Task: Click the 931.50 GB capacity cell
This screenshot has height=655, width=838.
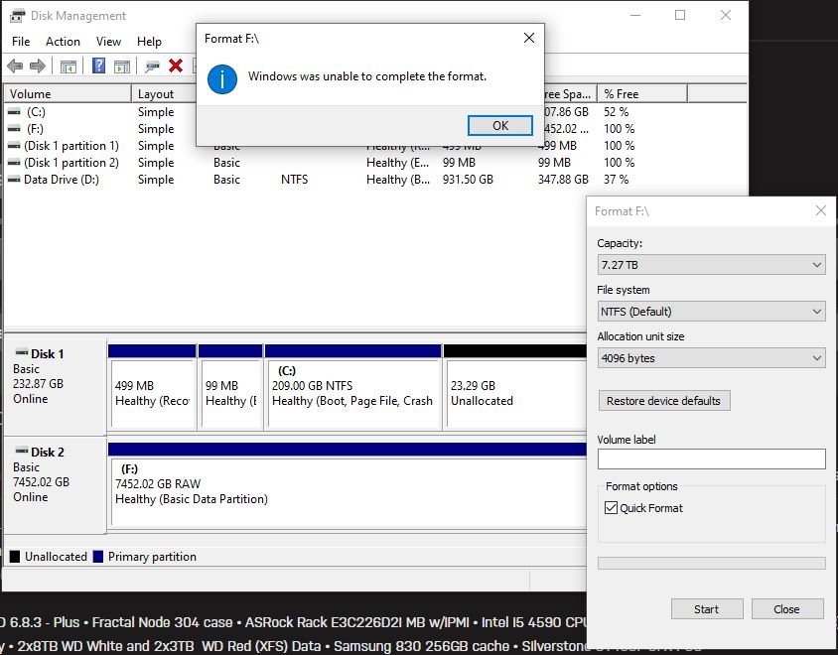Action: (468, 180)
